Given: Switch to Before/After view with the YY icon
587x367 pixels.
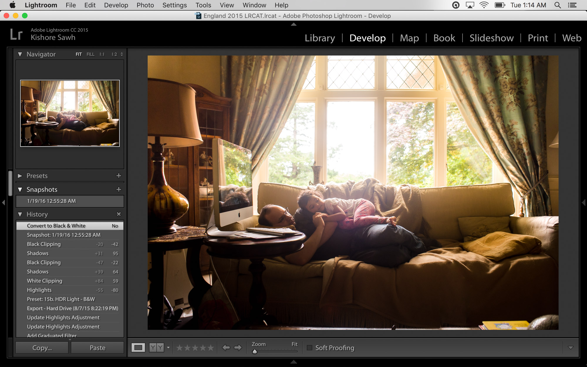Looking at the screenshot, I should (x=157, y=347).
